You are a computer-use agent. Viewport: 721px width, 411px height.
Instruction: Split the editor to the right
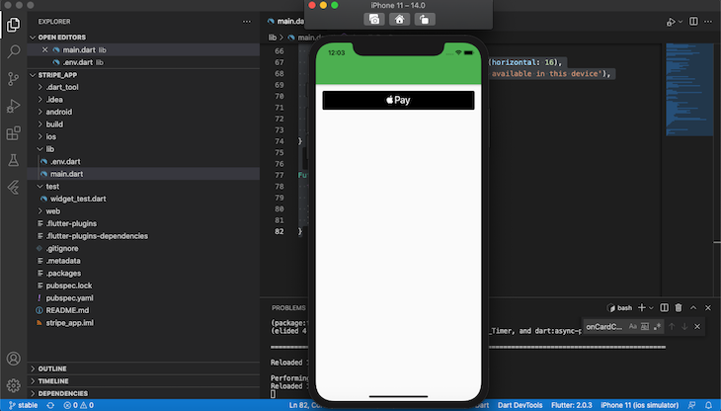(693, 22)
